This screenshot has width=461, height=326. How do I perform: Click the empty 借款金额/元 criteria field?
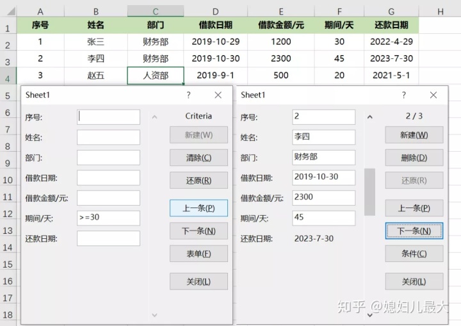pyautogui.click(x=108, y=198)
